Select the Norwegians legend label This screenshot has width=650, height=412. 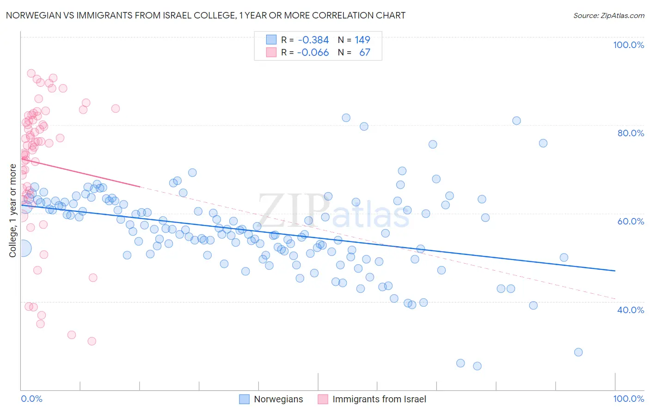[x=278, y=399]
